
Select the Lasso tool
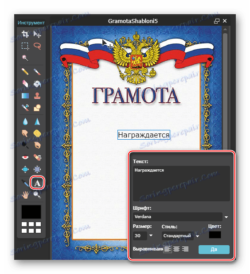point(37,46)
